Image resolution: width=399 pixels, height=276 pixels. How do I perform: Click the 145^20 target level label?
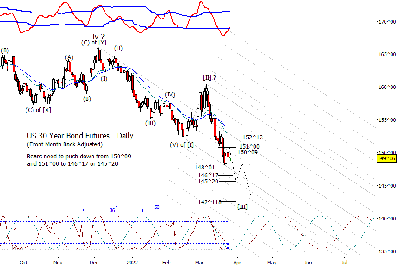[208, 182]
